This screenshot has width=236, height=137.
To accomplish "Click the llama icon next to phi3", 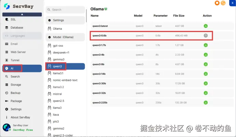I will (x=50, y=122).
